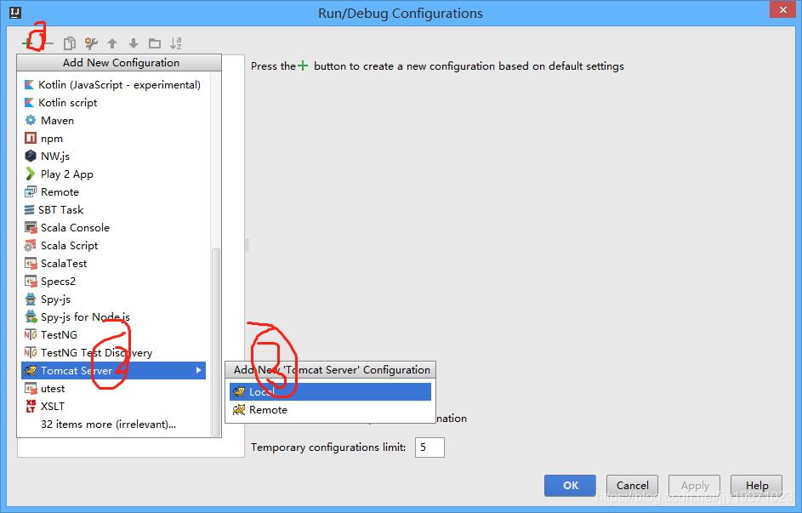This screenshot has width=802, height=513.
Task: Click the Apply button
Action: coord(695,486)
